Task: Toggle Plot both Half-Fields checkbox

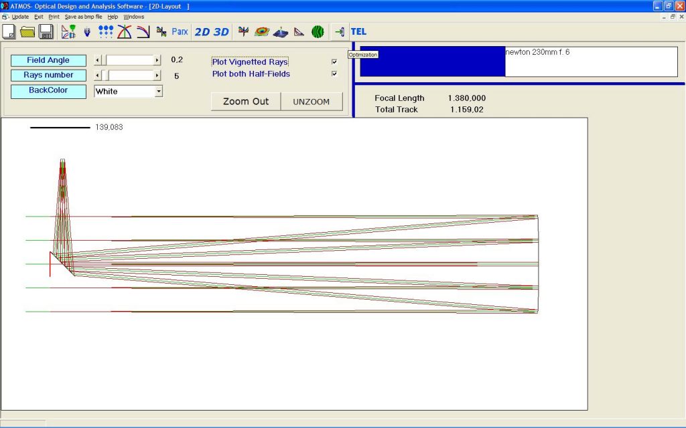Action: (x=334, y=74)
